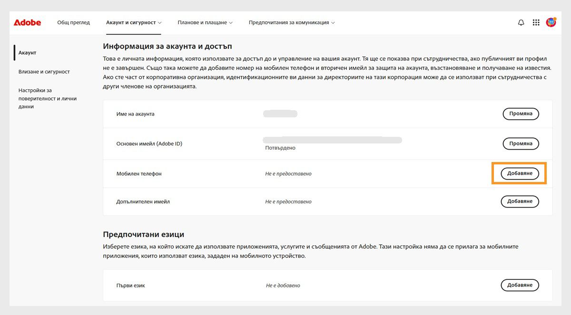Open the Общ преглед tab
This screenshot has height=315, width=571.
[x=73, y=22]
